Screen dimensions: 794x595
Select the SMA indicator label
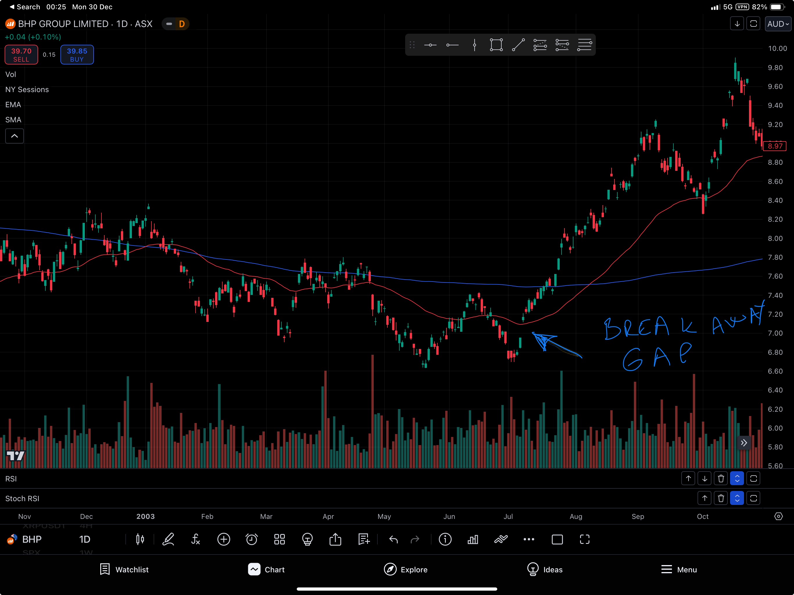point(13,119)
